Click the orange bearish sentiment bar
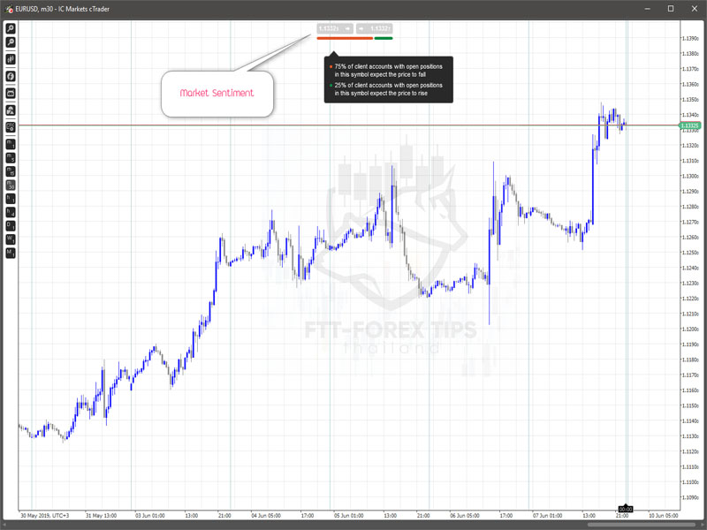 click(x=345, y=38)
